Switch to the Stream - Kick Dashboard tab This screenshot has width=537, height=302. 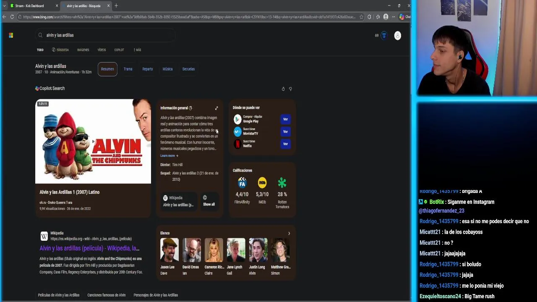[29, 6]
